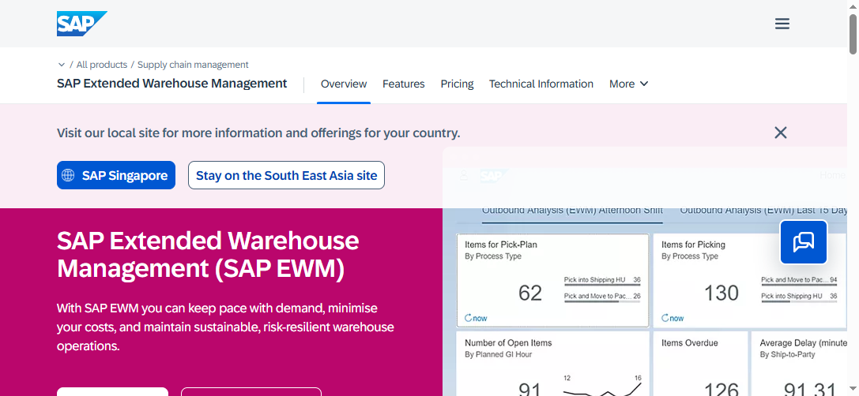Expand the breadcrumb chevron before All products
The width and height of the screenshot is (859, 396).
click(62, 65)
